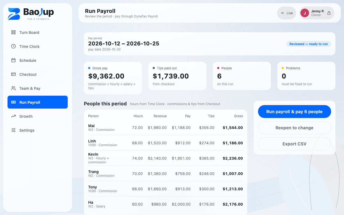Image resolution: width=344 pixels, height=215 pixels.
Task: Click Reopen to change button
Action: [x=295, y=128]
